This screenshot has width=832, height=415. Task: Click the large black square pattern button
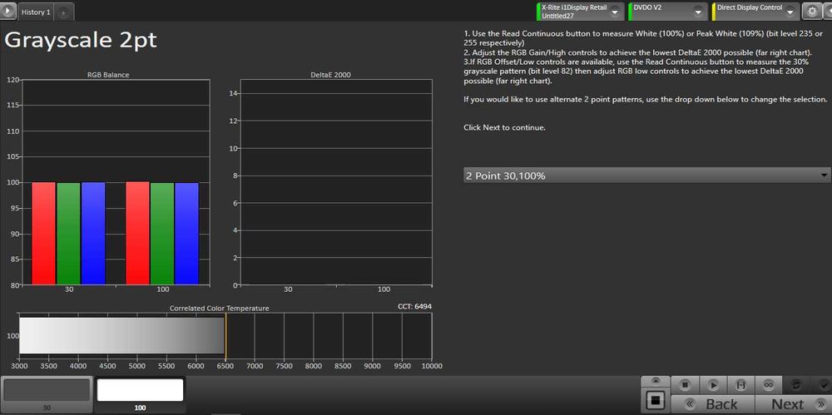pyautogui.click(x=656, y=399)
